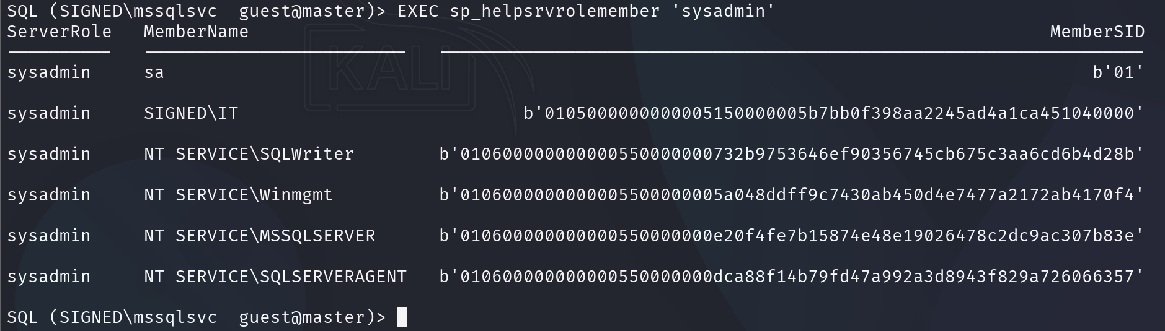Image resolution: width=1165 pixels, height=331 pixels.
Task: Click the MemberSID column header
Action: tap(1097, 32)
